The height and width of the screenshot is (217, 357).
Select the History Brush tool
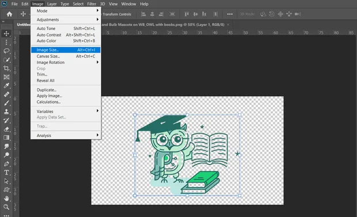tap(6, 120)
